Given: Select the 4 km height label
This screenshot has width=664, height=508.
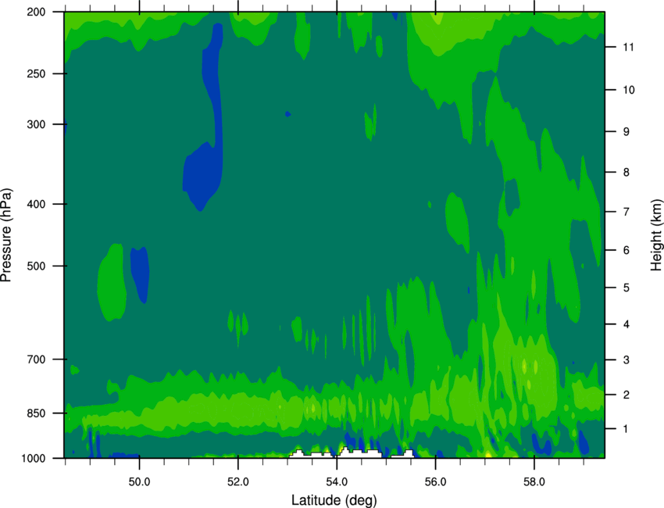Looking at the screenshot, I should coord(627,324).
